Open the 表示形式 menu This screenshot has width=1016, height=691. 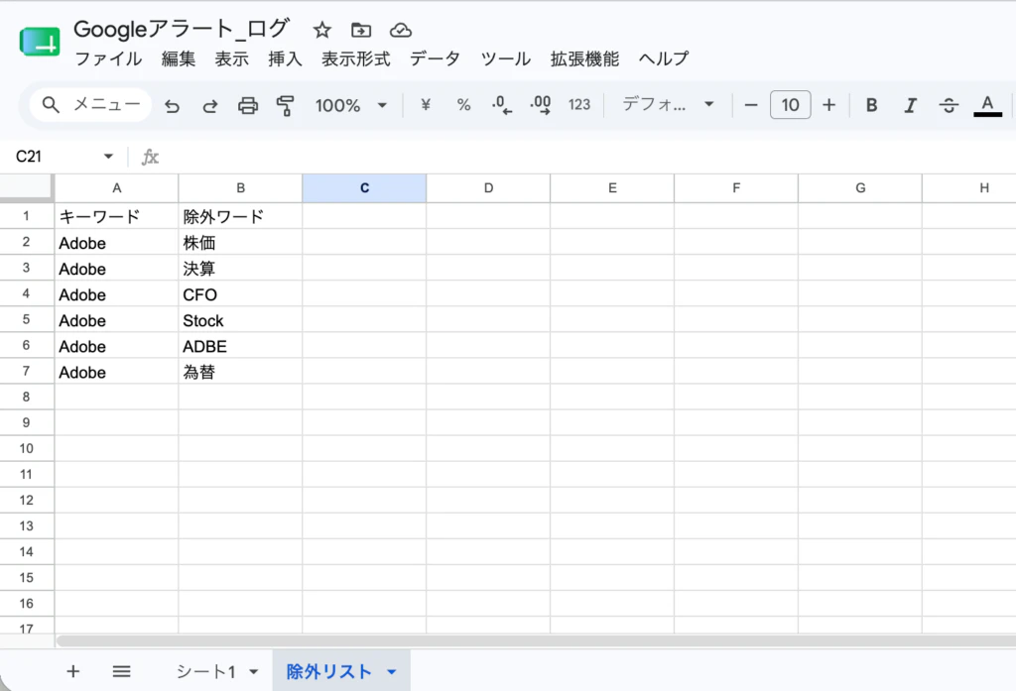[x=356, y=58]
